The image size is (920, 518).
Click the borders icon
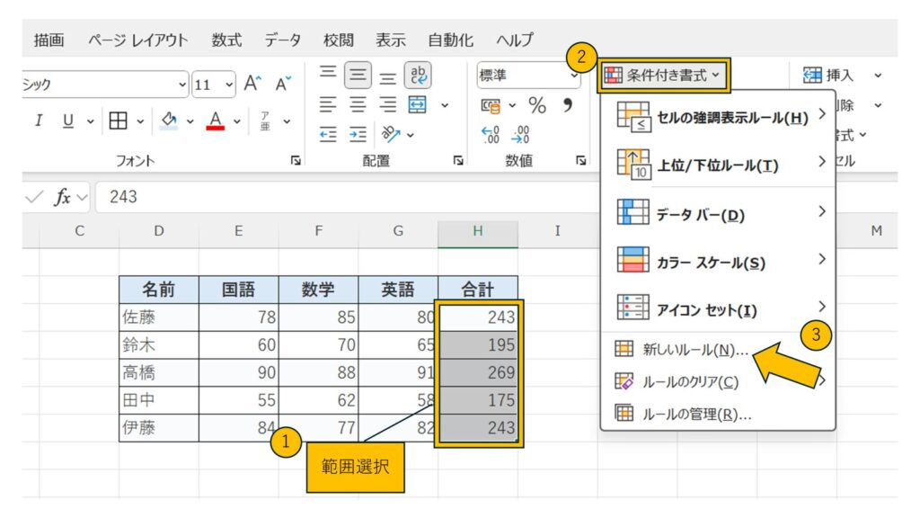coord(119,120)
